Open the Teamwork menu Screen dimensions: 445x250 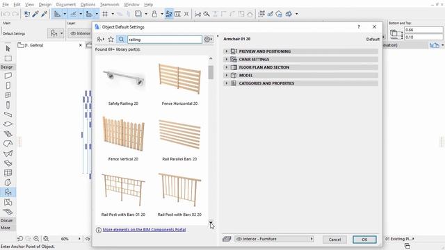pos(110,5)
